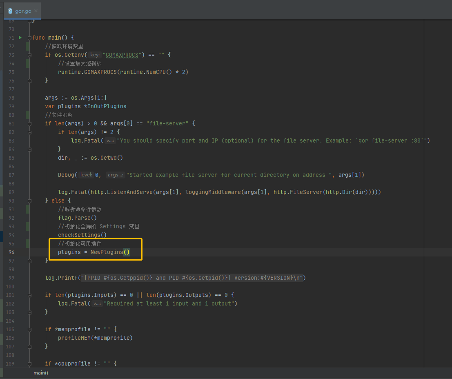The width and height of the screenshot is (452, 379).
Task: Switch to the gor.go editor tab
Action: (x=23, y=11)
